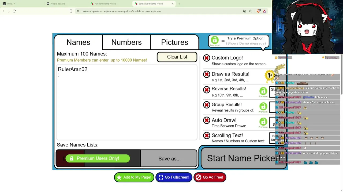Image resolution: width=343 pixels, height=192 pixels.
Task: Open a new browser tab with plus
Action: click(x=179, y=4)
